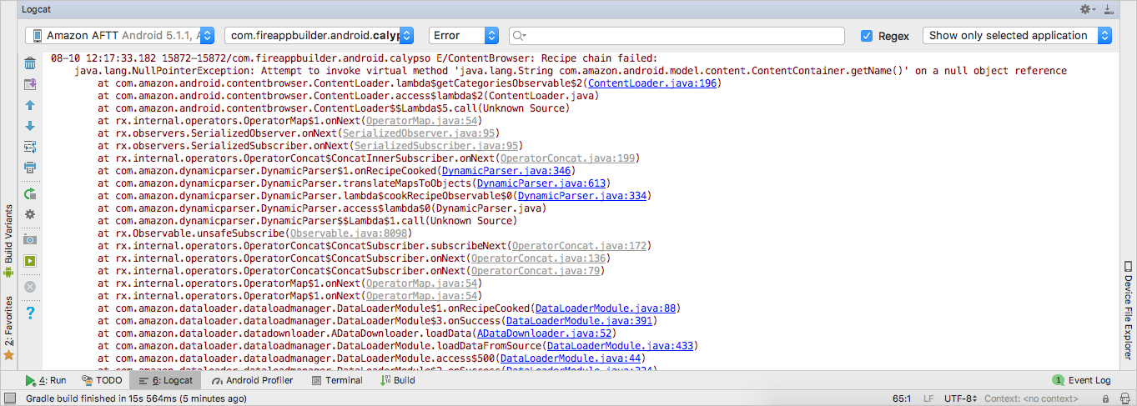
Task: Open the Build tab
Action: (398, 380)
